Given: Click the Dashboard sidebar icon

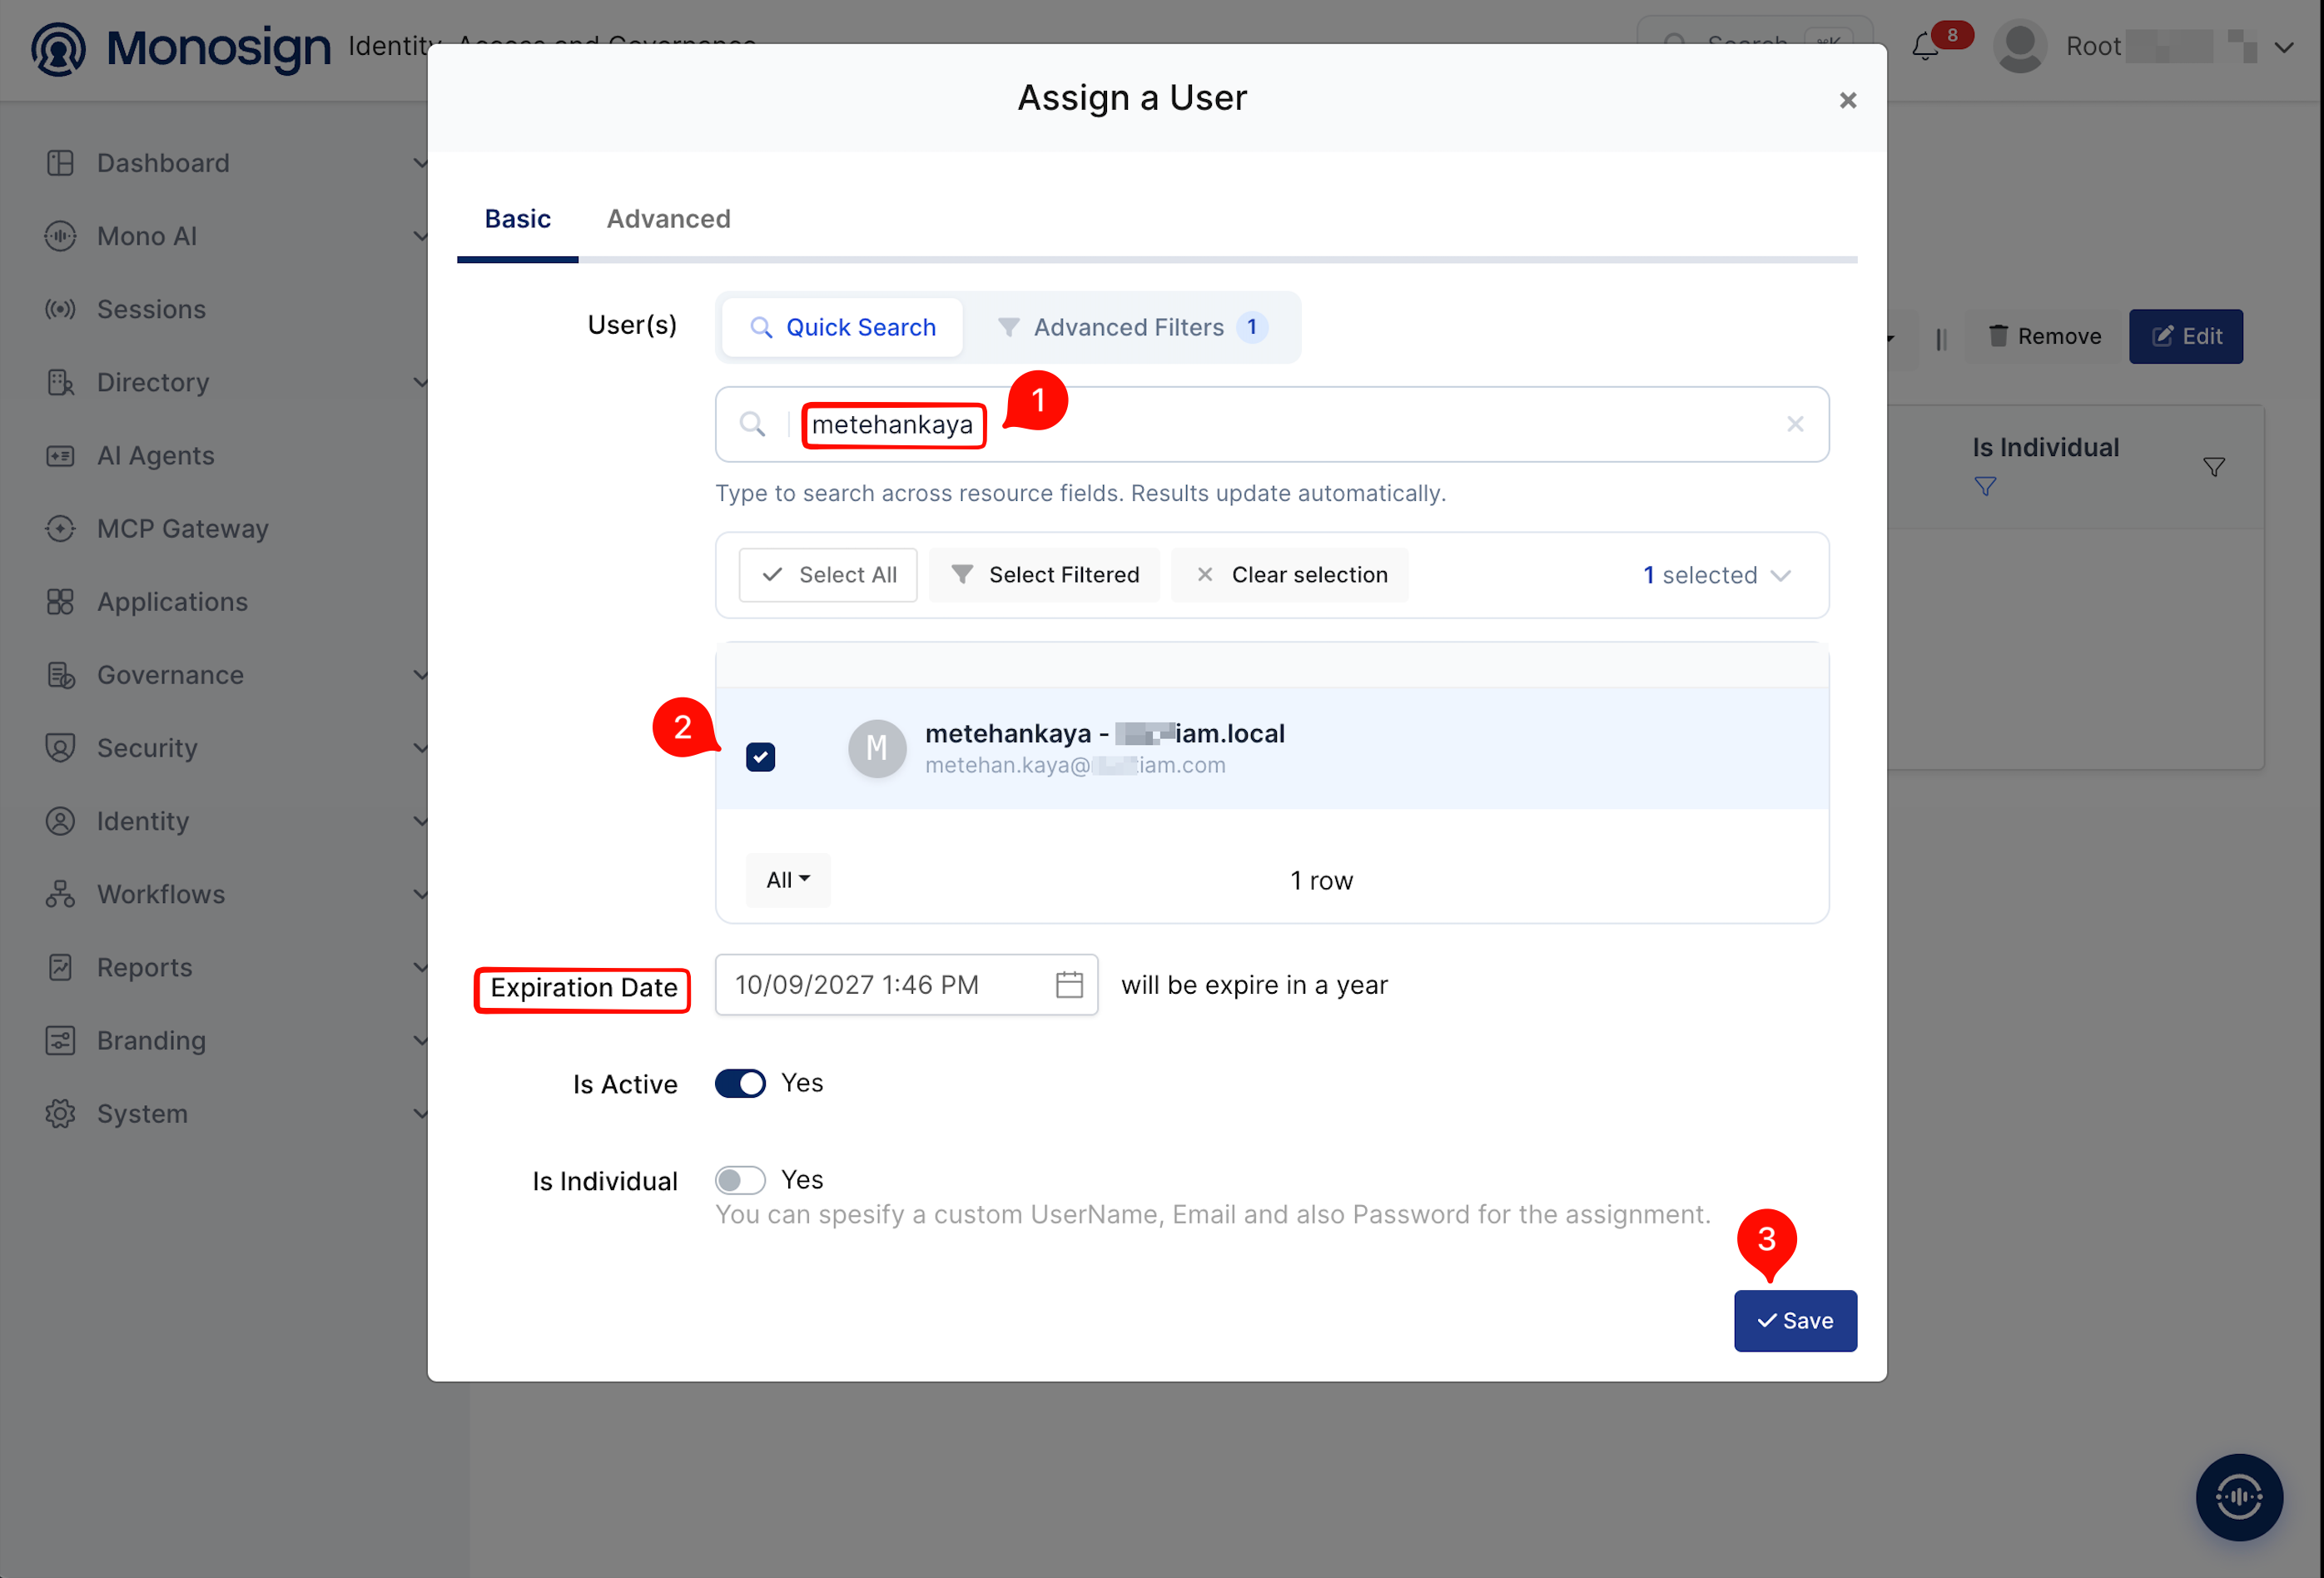Looking at the screenshot, I should (x=60, y=163).
